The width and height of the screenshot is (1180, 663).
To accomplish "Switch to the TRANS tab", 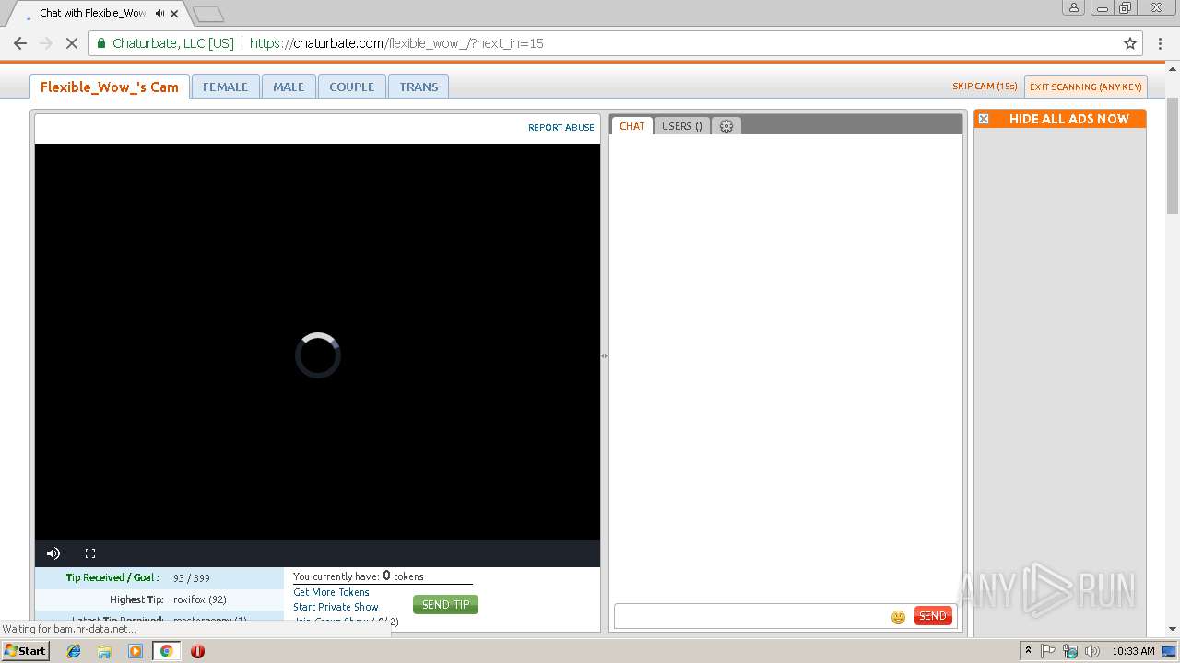I will (419, 87).
